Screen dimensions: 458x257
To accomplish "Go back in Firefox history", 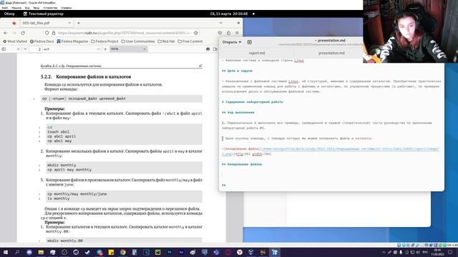I will coord(6,33).
